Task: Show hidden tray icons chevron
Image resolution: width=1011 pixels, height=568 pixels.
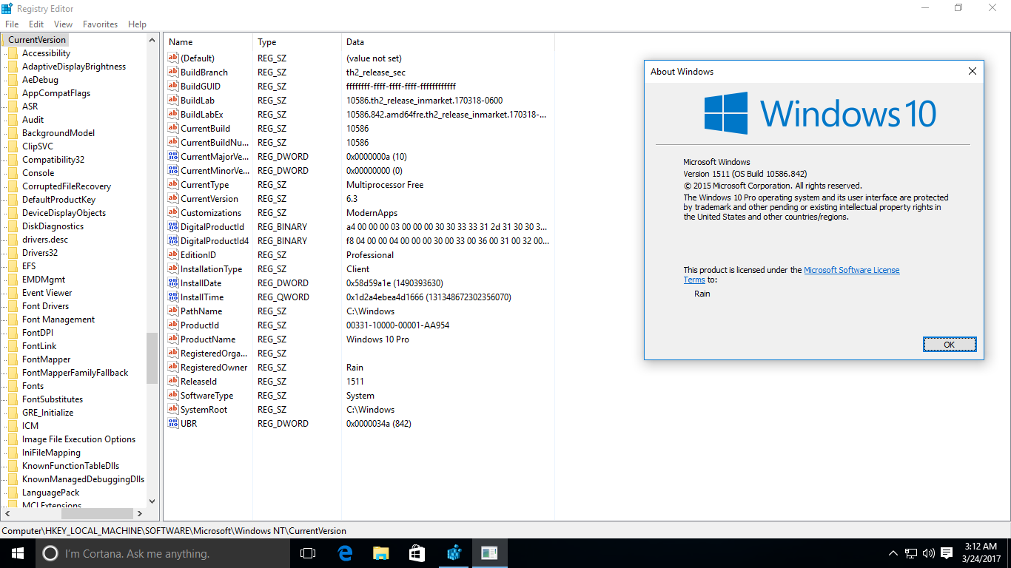Action: coord(893,553)
